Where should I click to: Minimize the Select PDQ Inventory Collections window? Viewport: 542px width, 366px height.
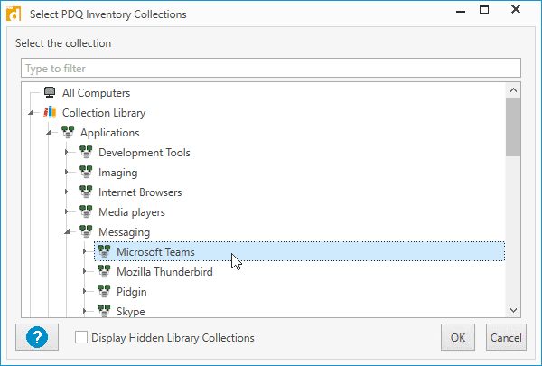[461, 10]
